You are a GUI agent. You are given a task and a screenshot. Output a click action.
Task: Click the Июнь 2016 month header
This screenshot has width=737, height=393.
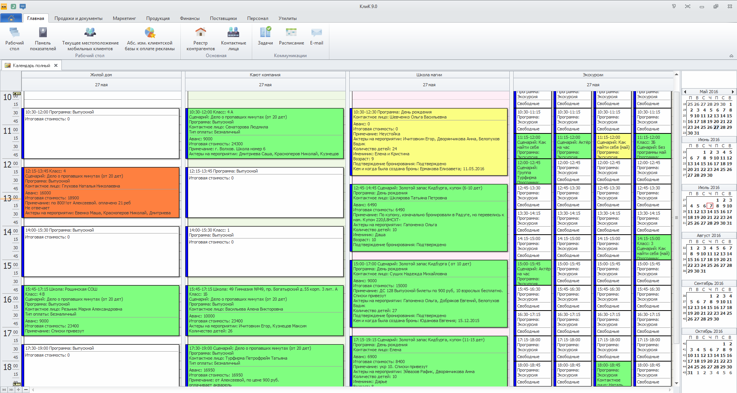(709, 140)
